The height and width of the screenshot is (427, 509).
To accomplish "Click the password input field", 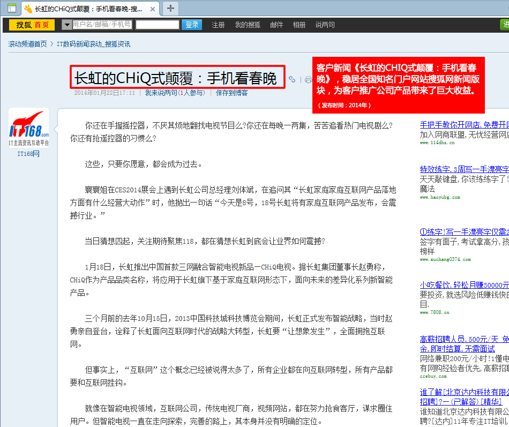I will (x=157, y=25).
